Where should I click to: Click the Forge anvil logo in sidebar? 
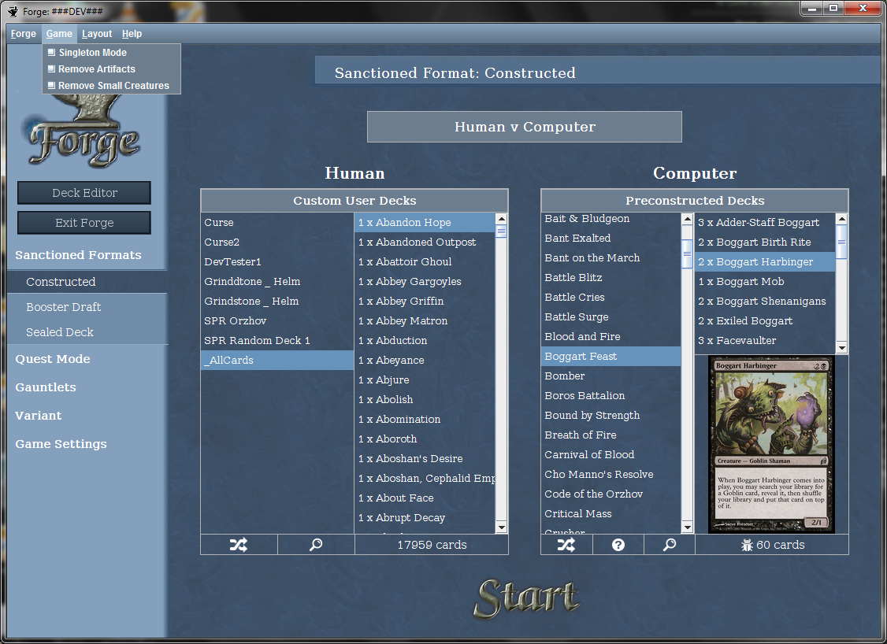coord(84,134)
